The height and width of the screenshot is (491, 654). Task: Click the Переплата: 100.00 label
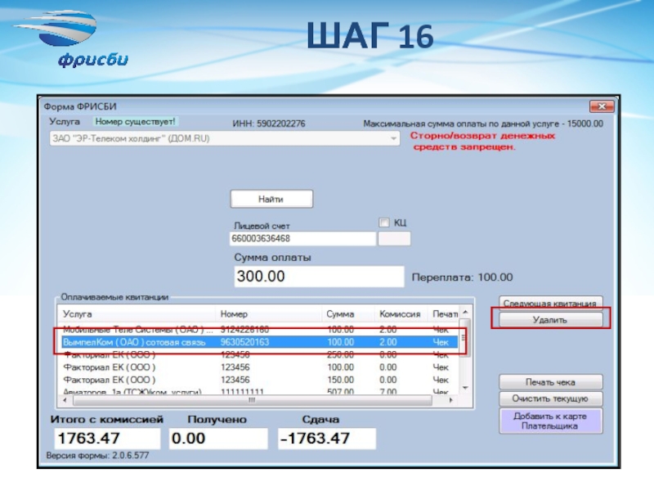[462, 277]
